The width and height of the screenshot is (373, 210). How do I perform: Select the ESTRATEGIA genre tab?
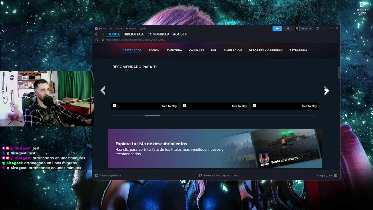(298, 50)
